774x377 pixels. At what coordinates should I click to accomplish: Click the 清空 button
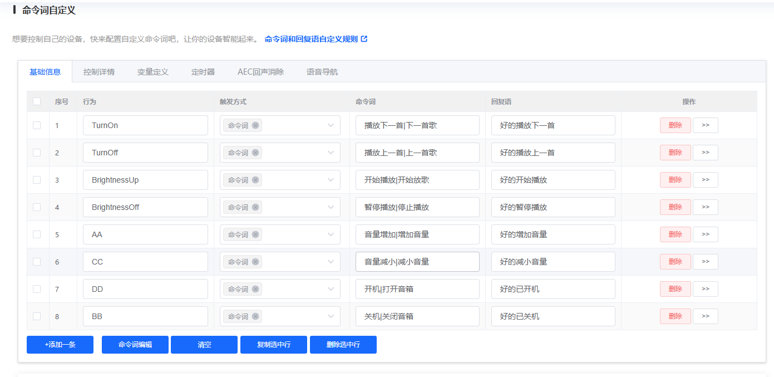point(204,344)
